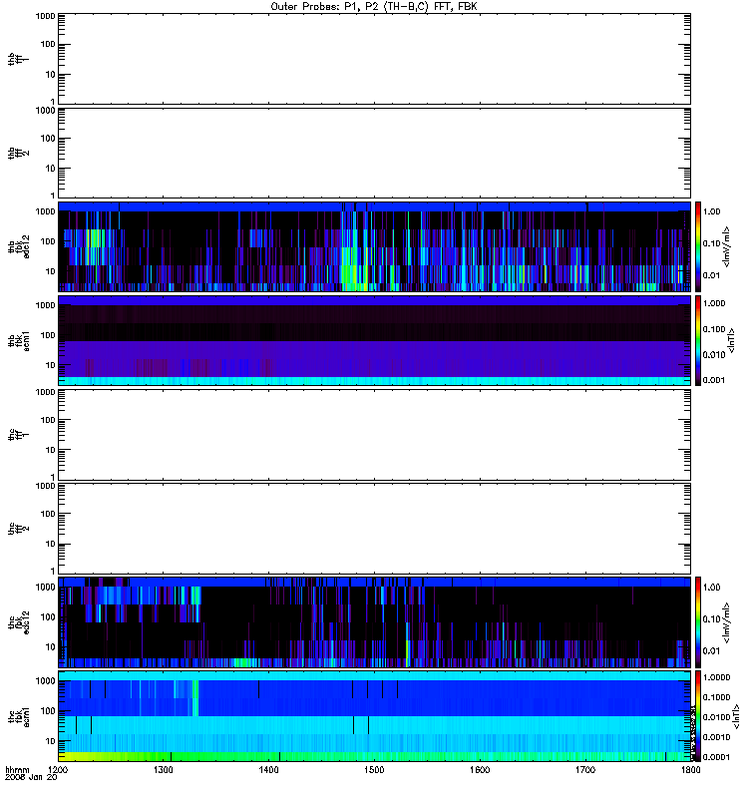Viewport: 748px width, 798px height.
Task: Click '0.10' on the thb edc12 color scale
Action: point(712,243)
